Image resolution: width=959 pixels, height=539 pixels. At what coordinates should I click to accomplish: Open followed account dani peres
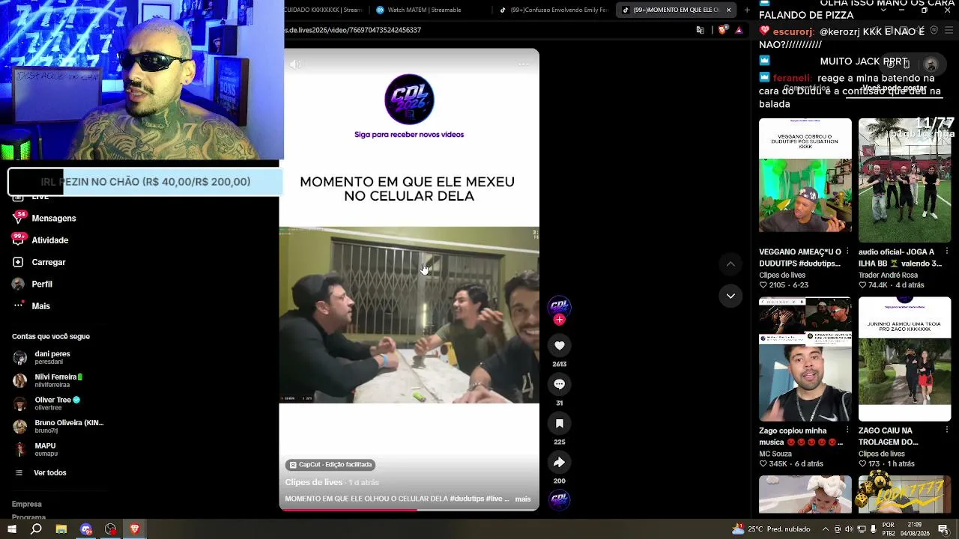tap(52, 357)
